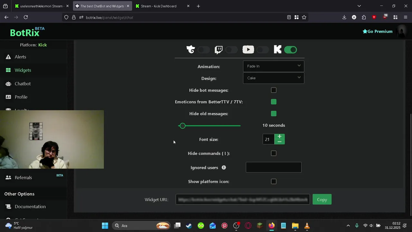Reload the current page

(x=26, y=17)
